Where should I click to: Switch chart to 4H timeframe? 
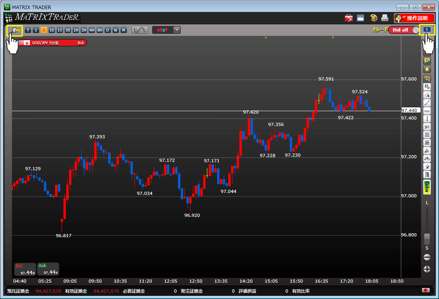[92, 30]
